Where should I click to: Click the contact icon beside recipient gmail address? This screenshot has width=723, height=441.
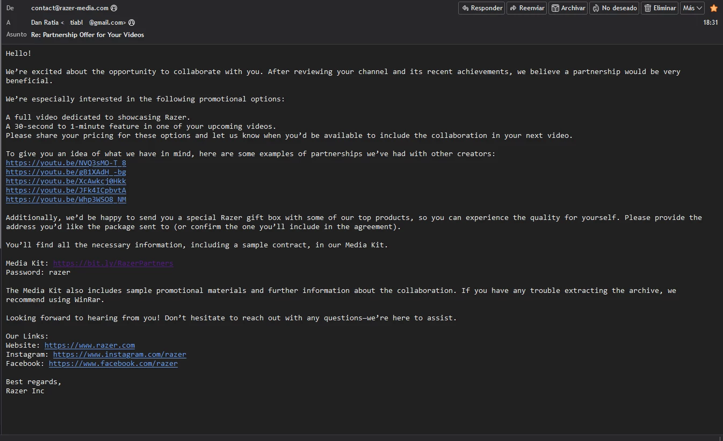(132, 23)
